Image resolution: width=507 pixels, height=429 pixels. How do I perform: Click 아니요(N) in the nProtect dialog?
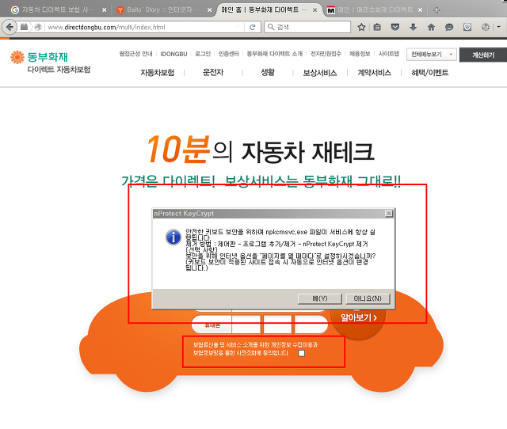(x=368, y=299)
